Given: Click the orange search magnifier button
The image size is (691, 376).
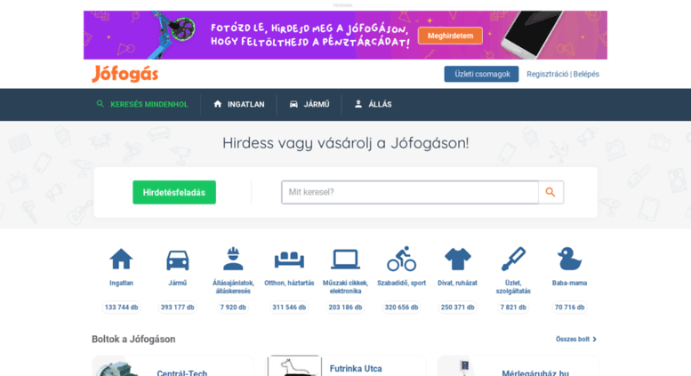Looking at the screenshot, I should pyautogui.click(x=550, y=192).
